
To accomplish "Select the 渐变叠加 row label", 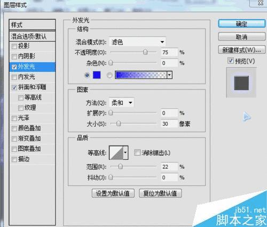I will point(29,139).
